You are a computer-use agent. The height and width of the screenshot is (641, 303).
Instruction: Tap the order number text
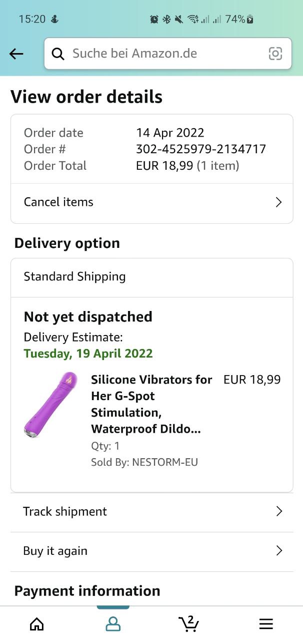coord(200,149)
